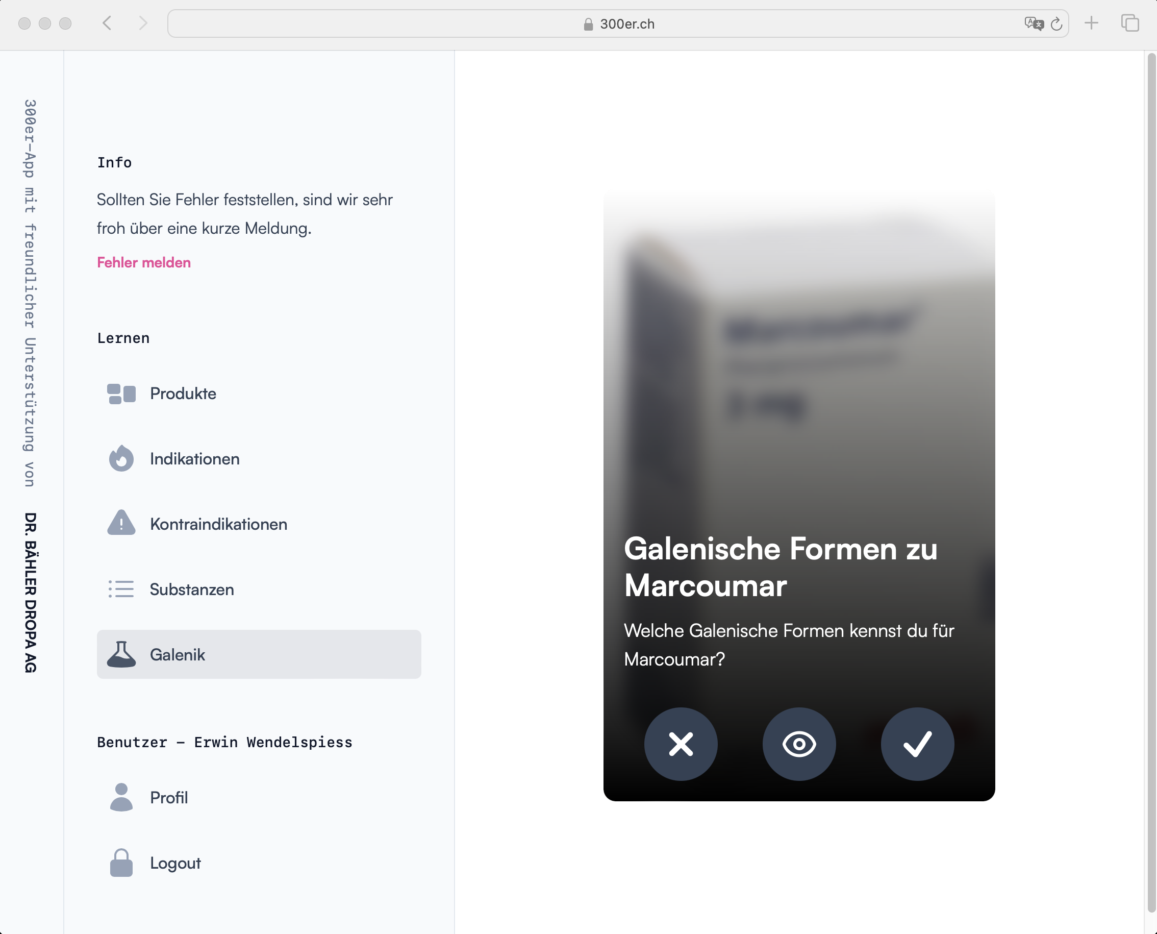The image size is (1157, 934).
Task: Click the blurred Marcoumar product image
Action: coord(799,366)
